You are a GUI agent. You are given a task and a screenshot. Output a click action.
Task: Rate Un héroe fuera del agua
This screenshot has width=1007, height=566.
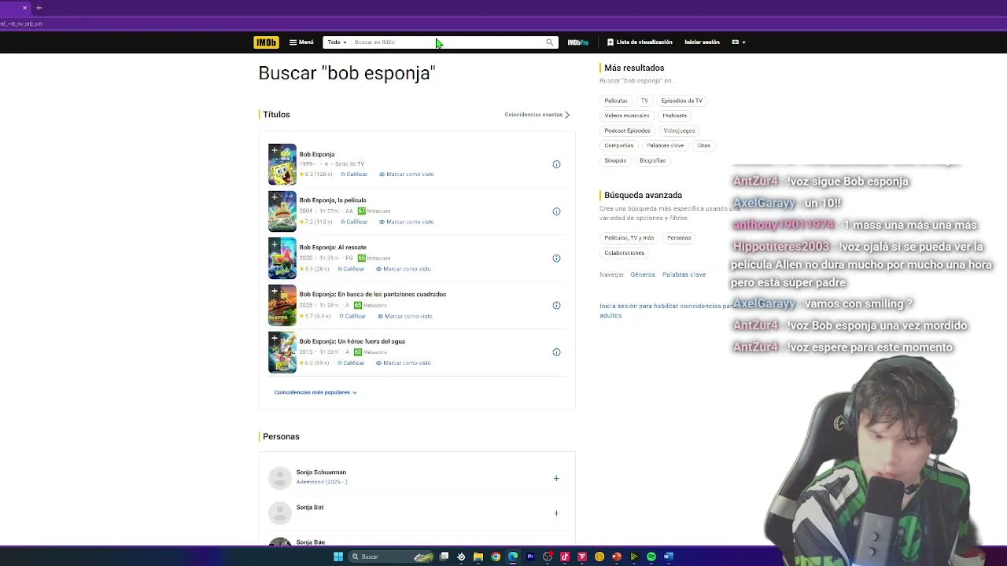pyautogui.click(x=351, y=363)
